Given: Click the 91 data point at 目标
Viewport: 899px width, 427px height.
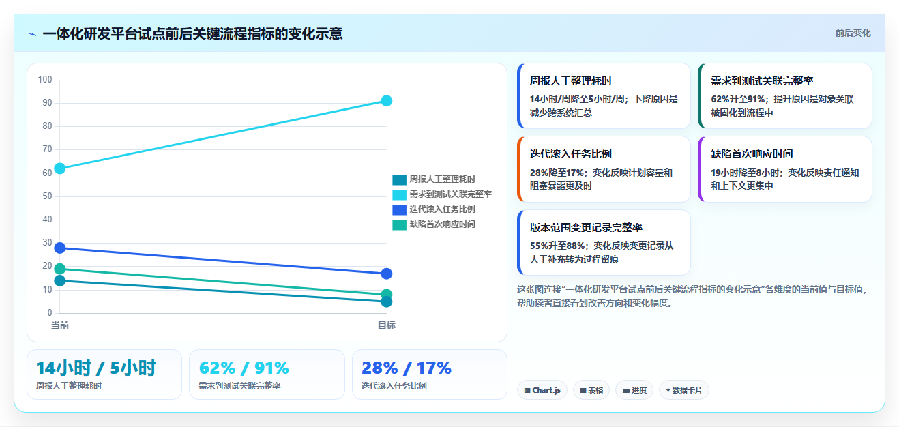Looking at the screenshot, I should (x=386, y=101).
